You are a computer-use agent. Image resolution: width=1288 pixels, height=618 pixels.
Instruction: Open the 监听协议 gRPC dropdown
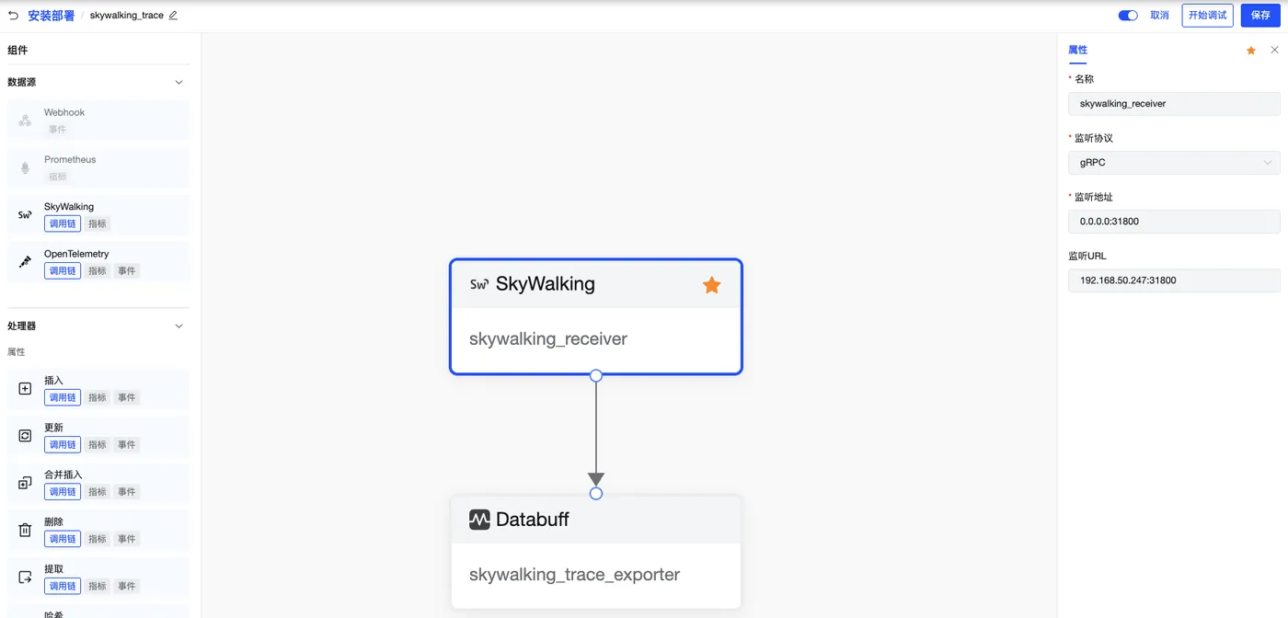tap(1173, 163)
